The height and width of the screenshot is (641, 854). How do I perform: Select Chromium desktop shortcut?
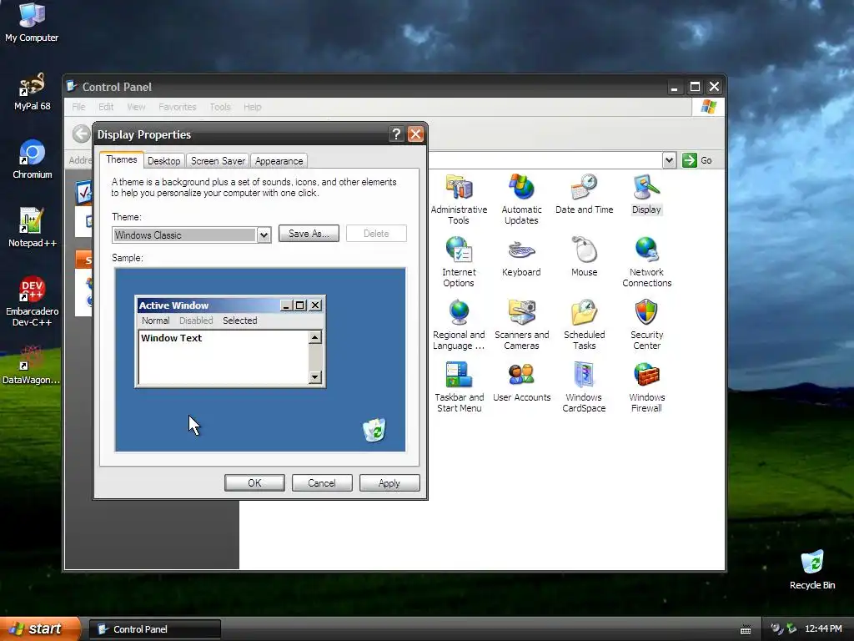click(32, 159)
